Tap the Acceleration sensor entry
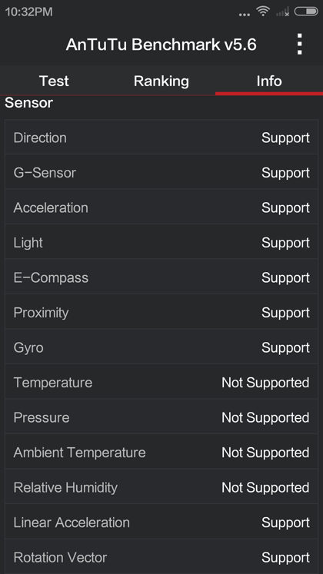Screen dimensions: 323x574 coord(161,207)
